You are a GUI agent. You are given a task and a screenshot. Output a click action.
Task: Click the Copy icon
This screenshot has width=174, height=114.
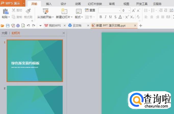click(x=14, y=17)
